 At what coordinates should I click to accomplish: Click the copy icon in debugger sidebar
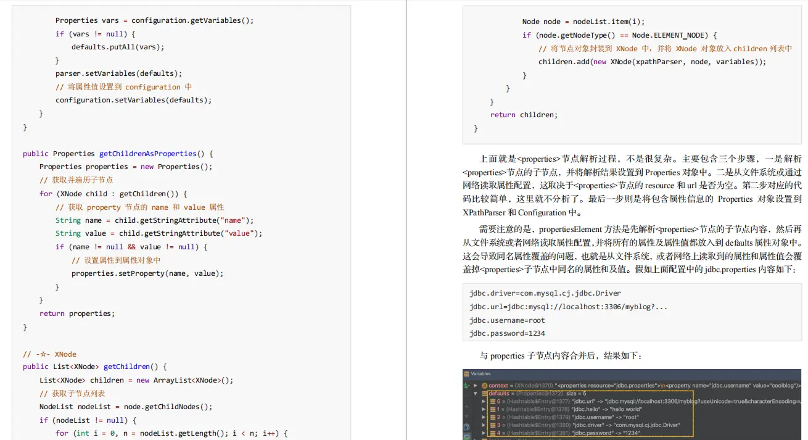click(466, 426)
